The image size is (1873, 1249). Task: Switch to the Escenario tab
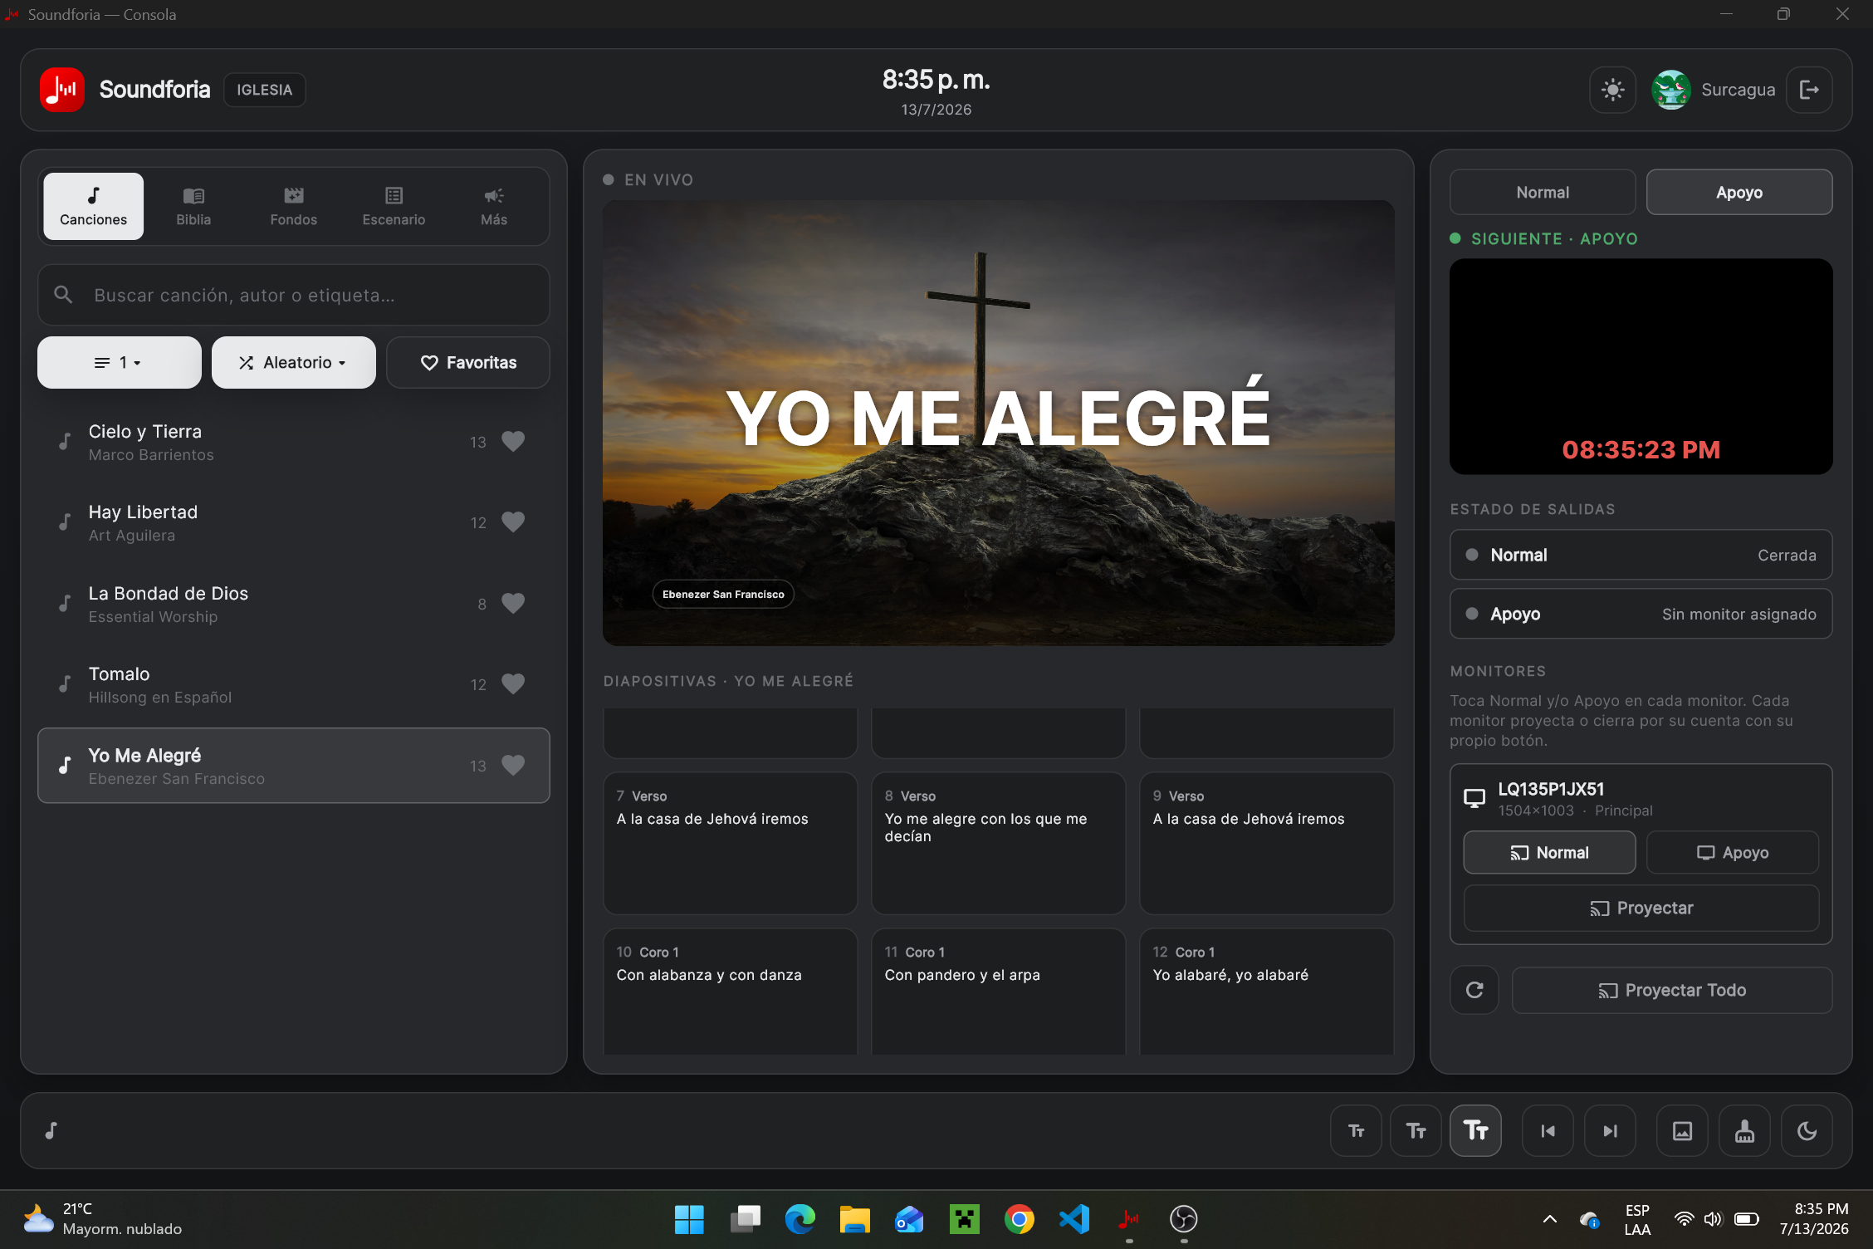394,206
